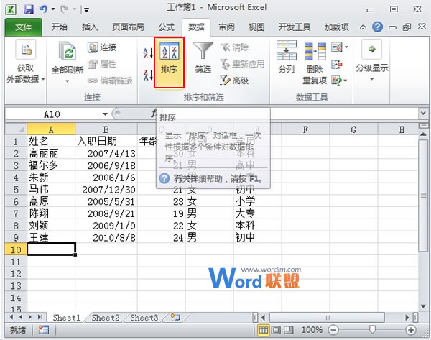
Task: Sort ascending with the A-Z icon
Action: click(x=148, y=52)
